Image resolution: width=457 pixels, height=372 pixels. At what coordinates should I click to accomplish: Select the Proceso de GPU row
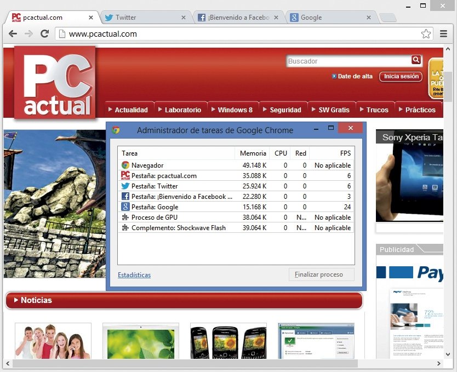pyautogui.click(x=236, y=218)
